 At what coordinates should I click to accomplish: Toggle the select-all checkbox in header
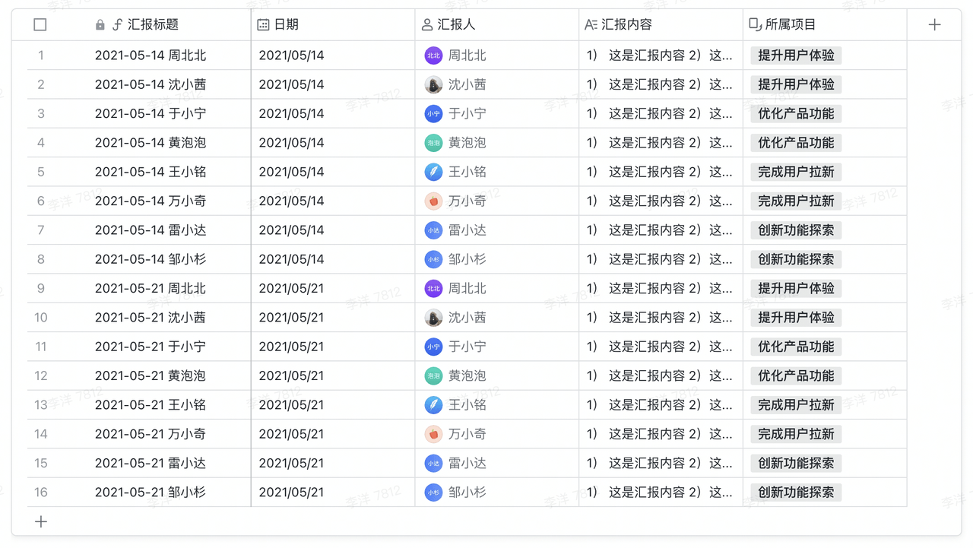(x=40, y=25)
